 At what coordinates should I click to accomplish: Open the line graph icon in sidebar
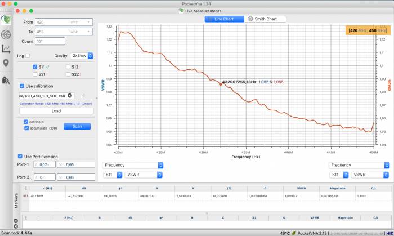point(6,49)
